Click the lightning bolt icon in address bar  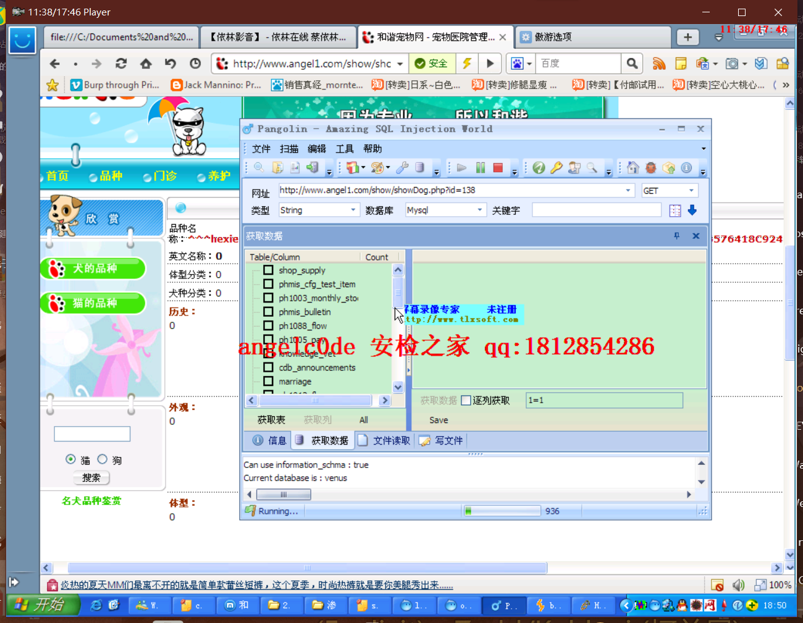tap(467, 64)
